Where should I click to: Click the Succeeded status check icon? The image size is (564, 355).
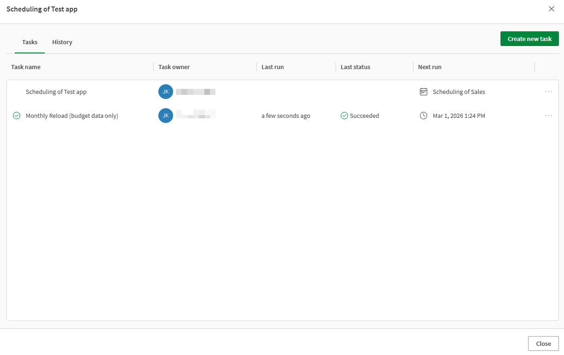(x=344, y=116)
